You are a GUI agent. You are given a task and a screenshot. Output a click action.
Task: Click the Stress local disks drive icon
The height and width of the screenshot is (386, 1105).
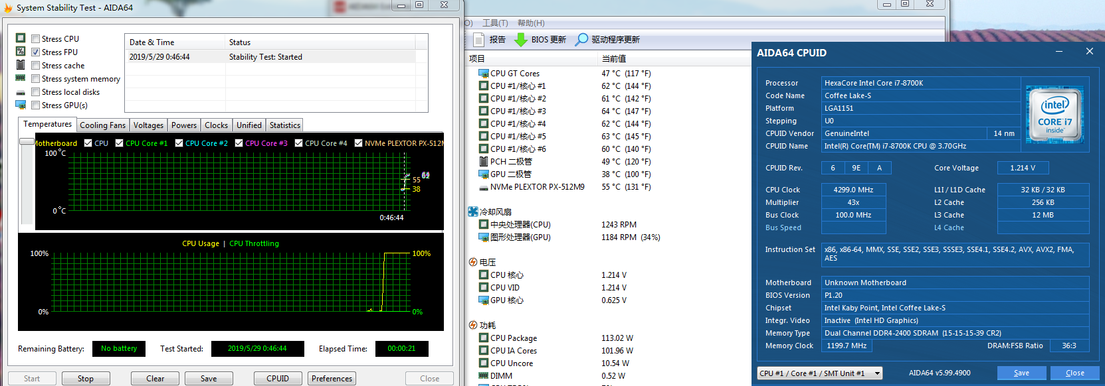[21, 92]
